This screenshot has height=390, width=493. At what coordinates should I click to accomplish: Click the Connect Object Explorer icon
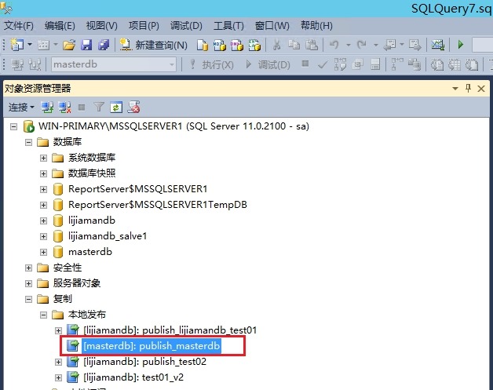pos(47,107)
